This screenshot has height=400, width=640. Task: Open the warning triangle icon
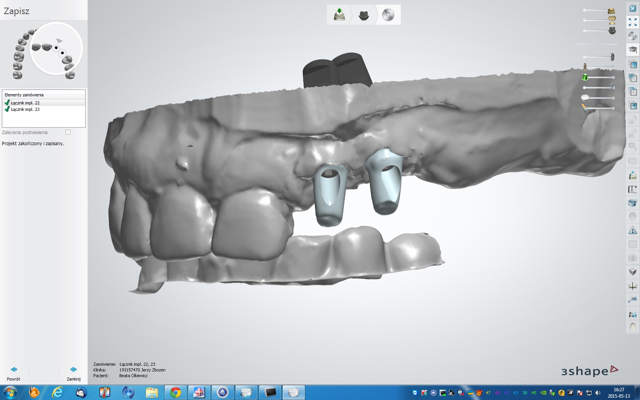pos(632,230)
